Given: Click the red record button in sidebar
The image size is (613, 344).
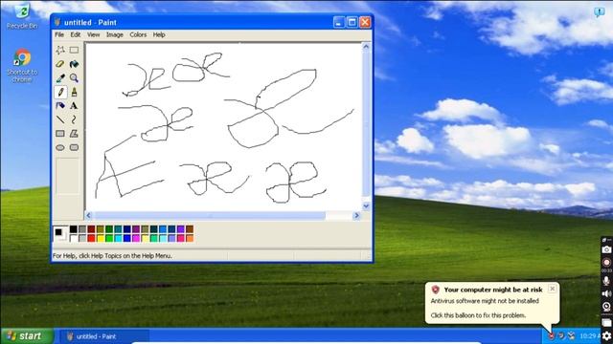Looking at the screenshot, I should tap(606, 262).
